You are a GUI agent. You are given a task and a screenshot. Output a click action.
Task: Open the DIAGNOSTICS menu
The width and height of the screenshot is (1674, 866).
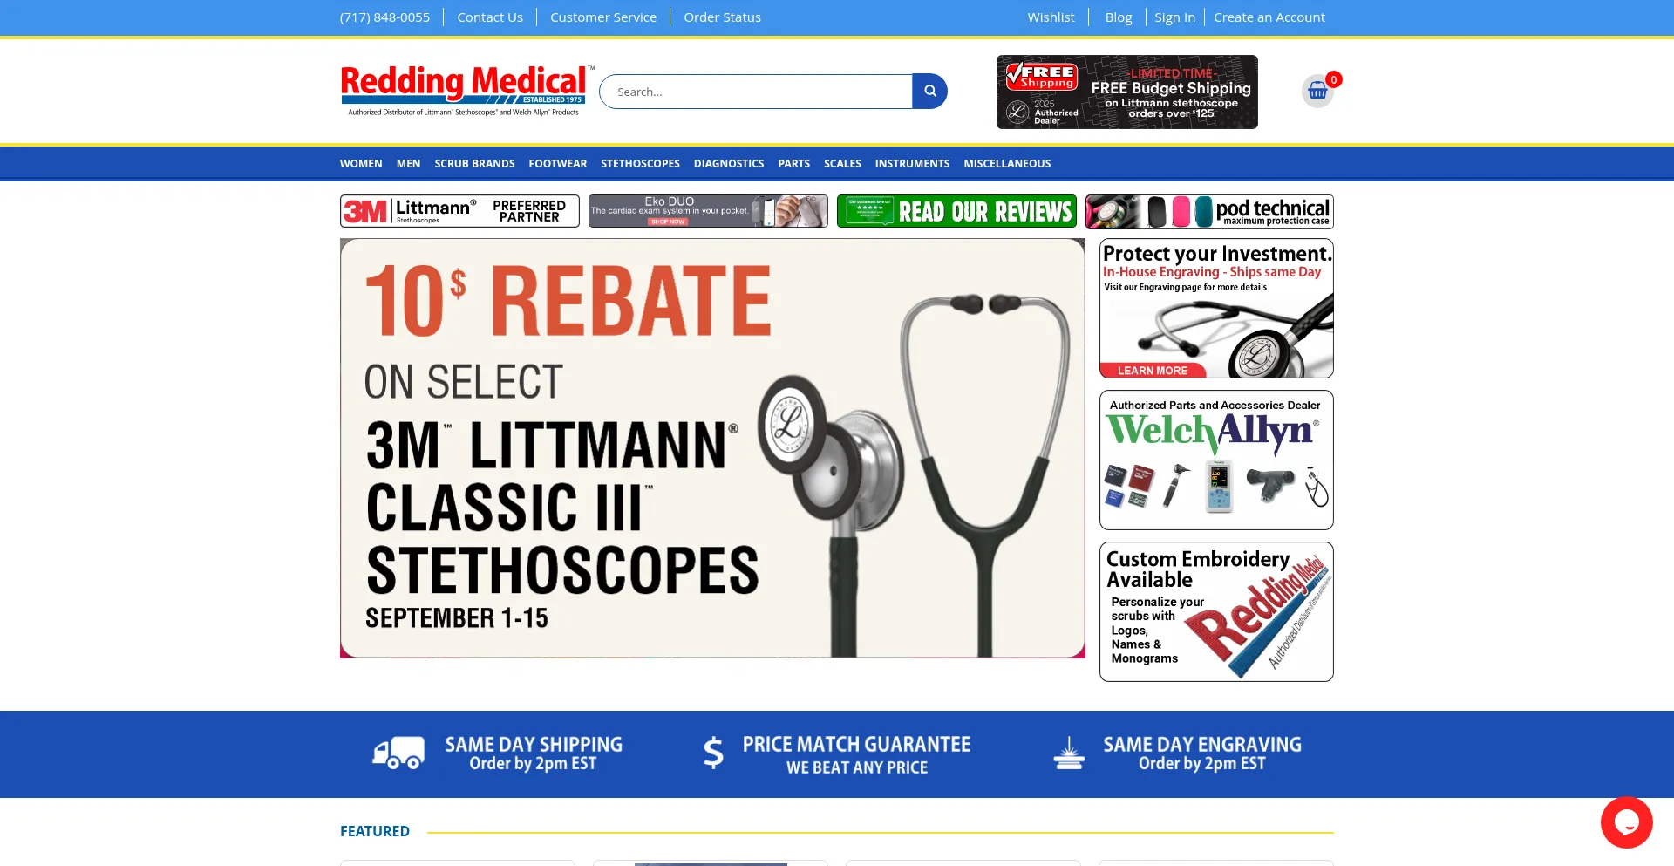[729, 164]
